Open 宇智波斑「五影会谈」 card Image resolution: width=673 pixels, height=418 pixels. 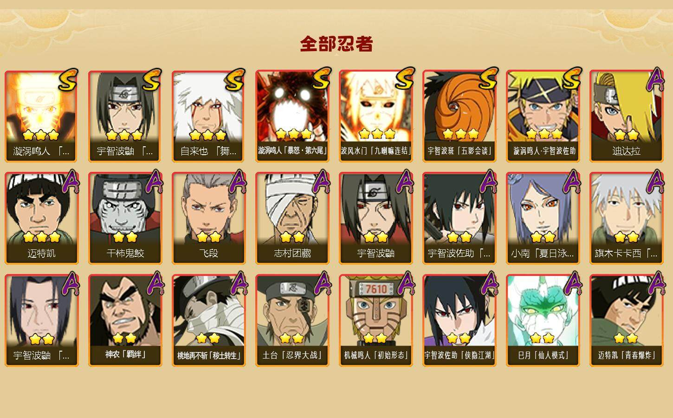click(x=459, y=116)
